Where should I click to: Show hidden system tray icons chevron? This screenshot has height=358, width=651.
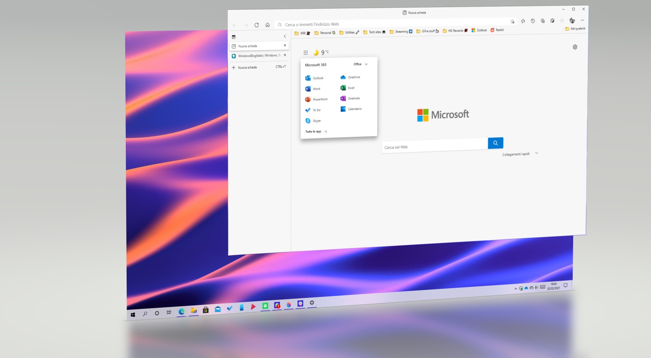tap(516, 289)
